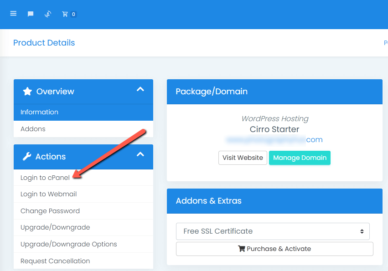Choose Login to cPanel from Actions
This screenshot has width=388, height=271.
(x=44, y=177)
